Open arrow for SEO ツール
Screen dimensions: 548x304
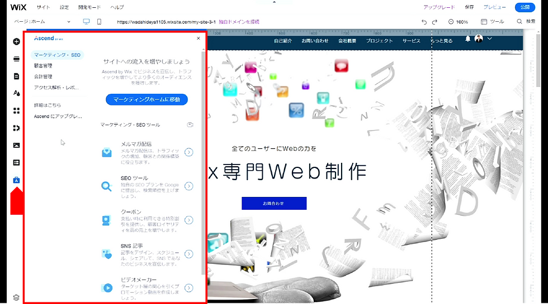point(189,186)
